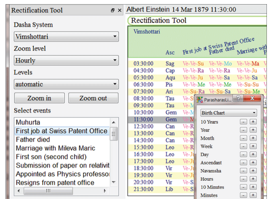This screenshot has height=199, width=270.
Task: Increase Week with plus button
Action: click(253, 147)
